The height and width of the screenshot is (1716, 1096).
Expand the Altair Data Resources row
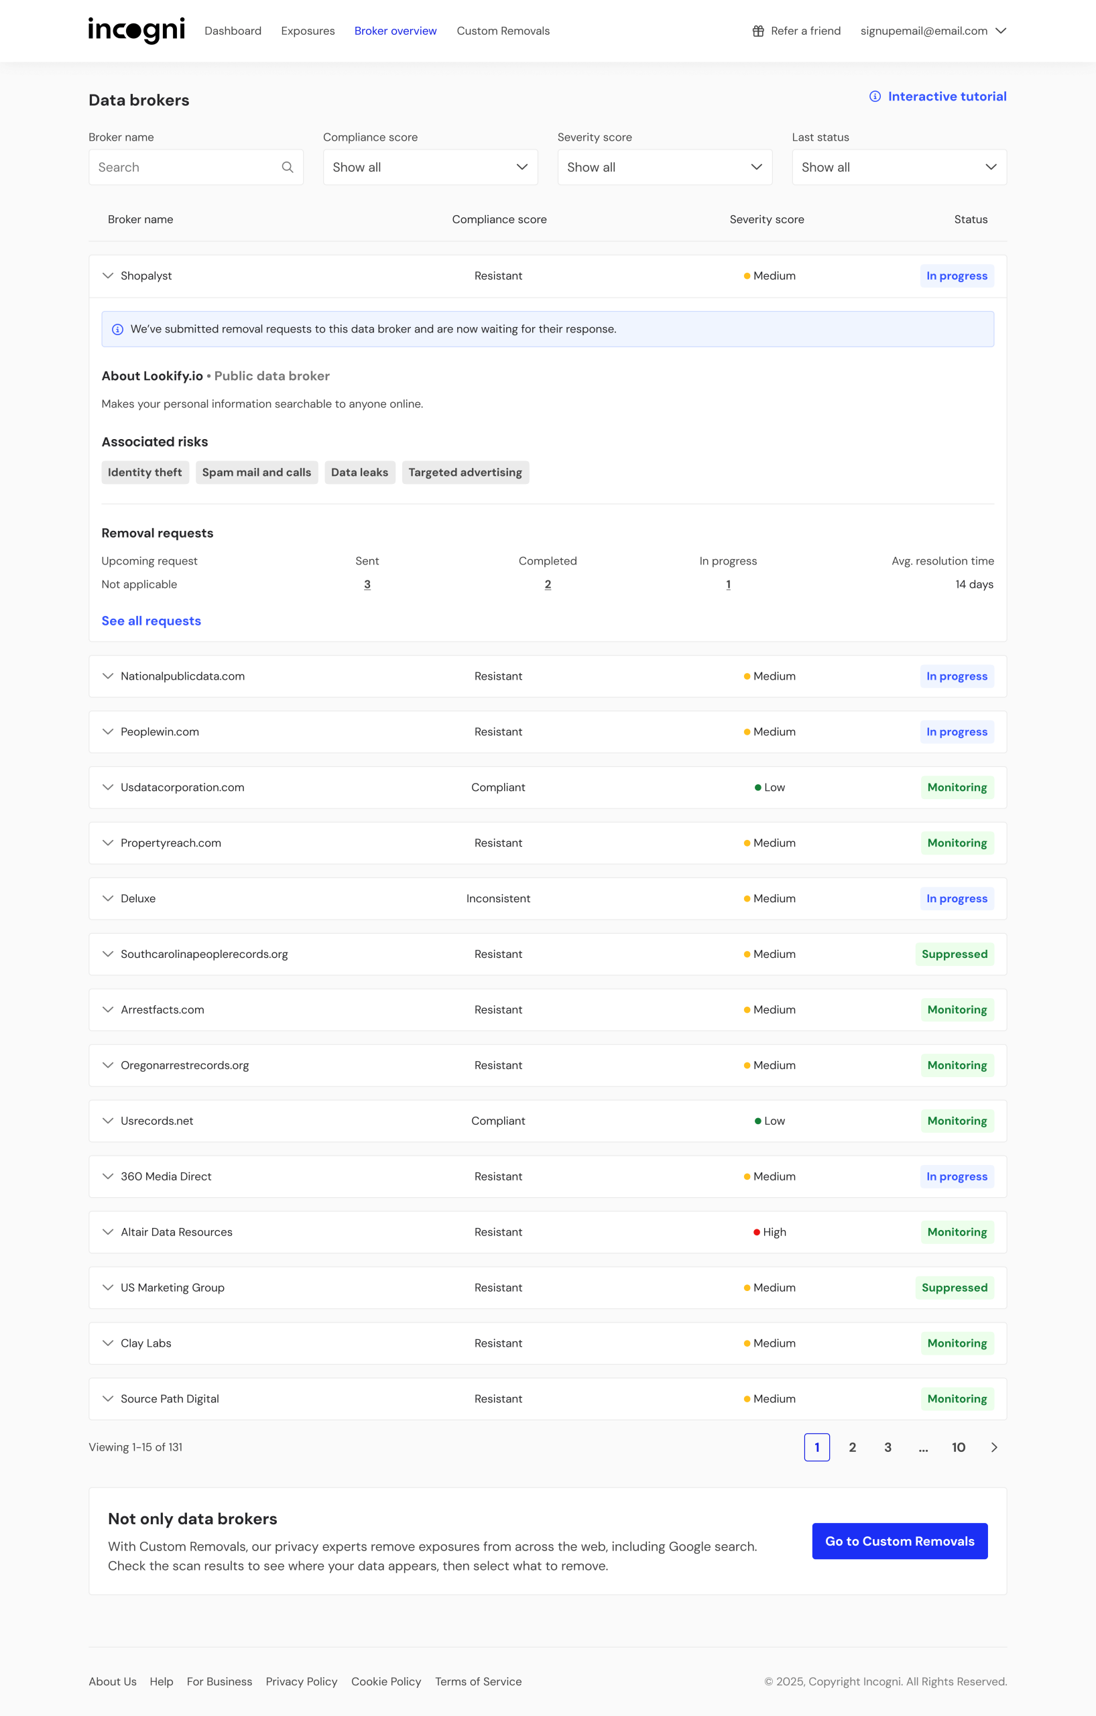(108, 1232)
